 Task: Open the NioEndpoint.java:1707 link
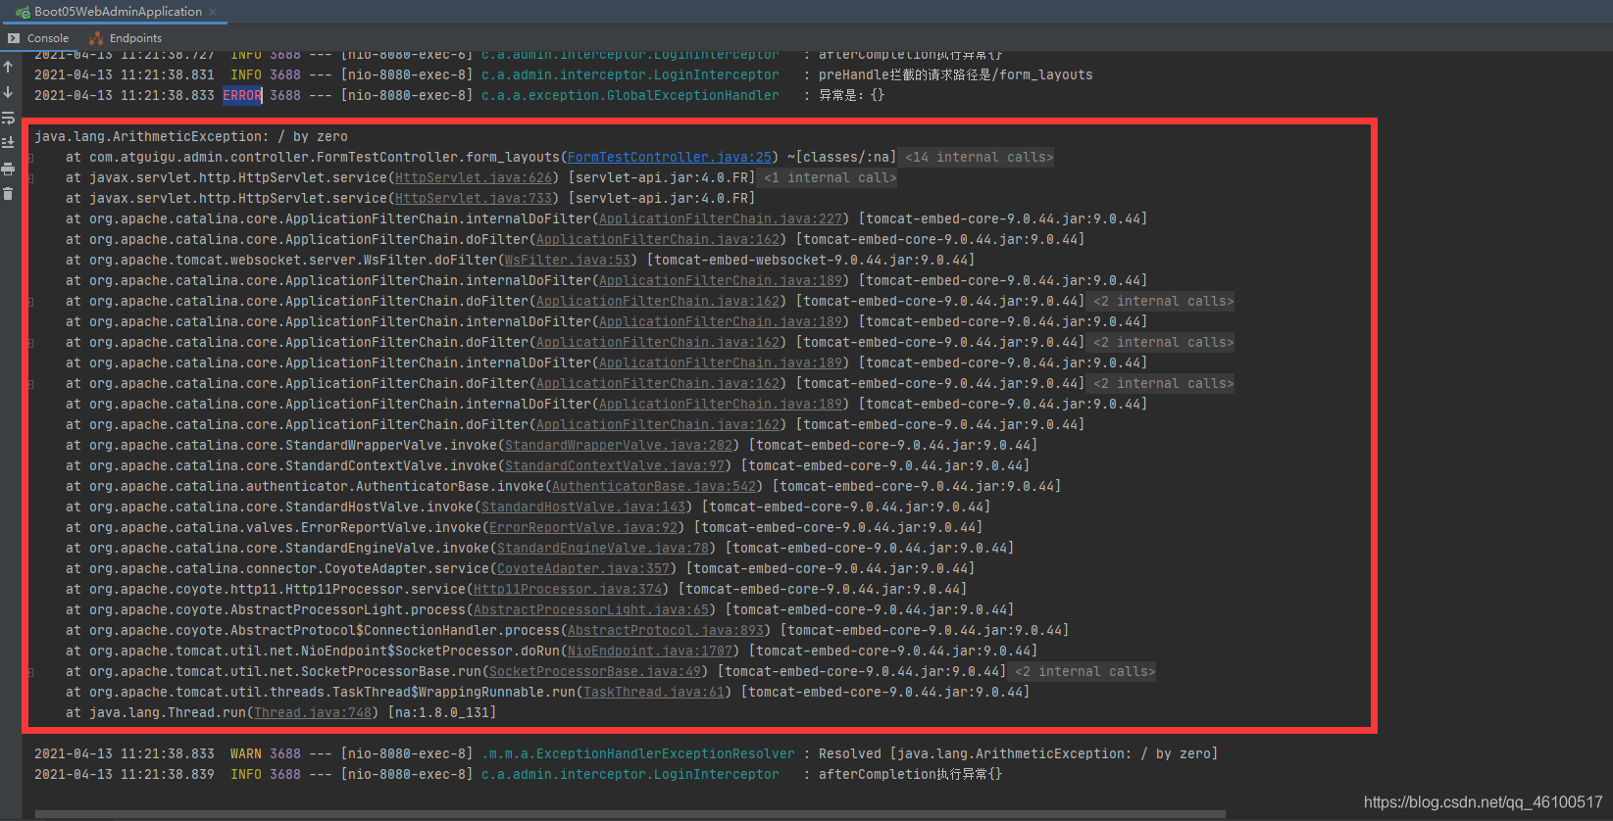(x=650, y=651)
